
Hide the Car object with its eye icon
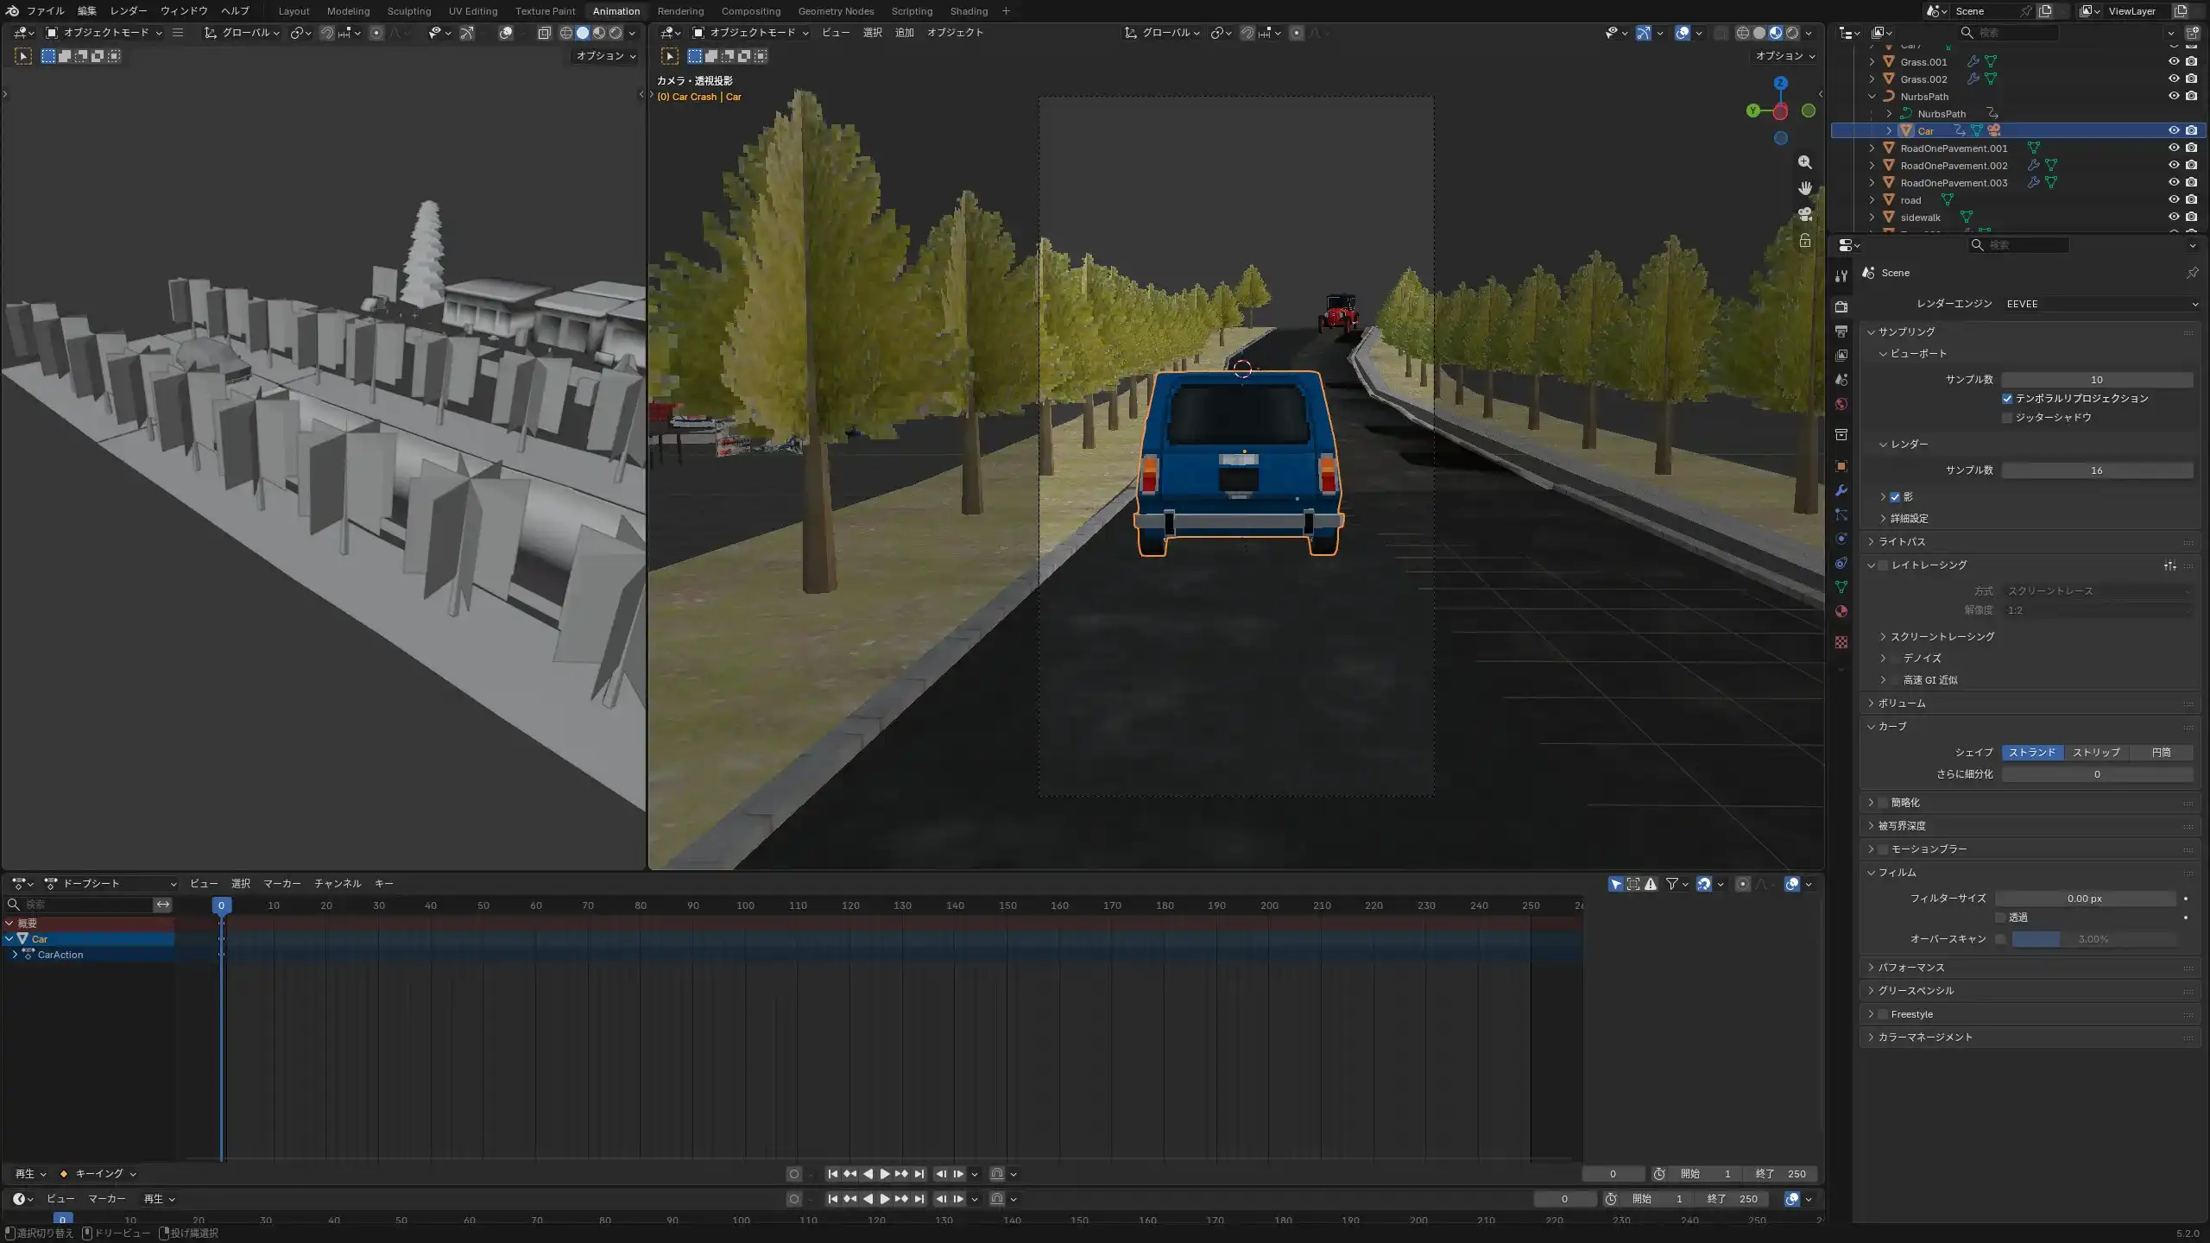2174,130
